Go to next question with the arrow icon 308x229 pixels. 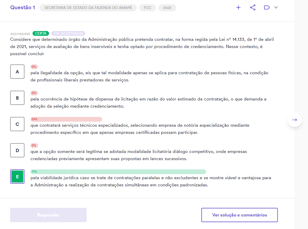294,120
